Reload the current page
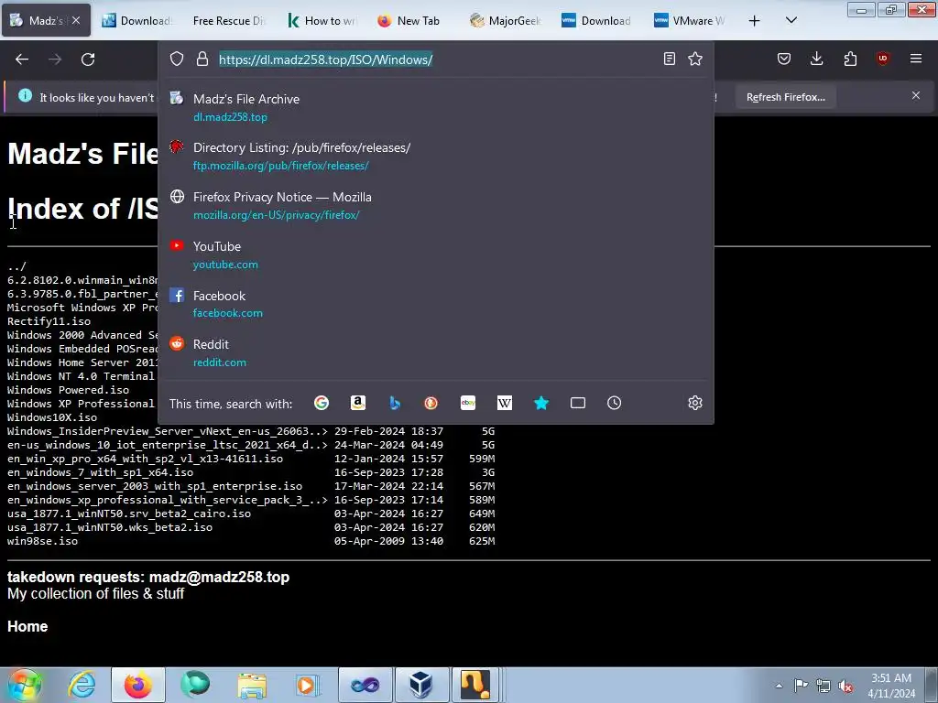938x703 pixels. pyautogui.click(x=88, y=59)
